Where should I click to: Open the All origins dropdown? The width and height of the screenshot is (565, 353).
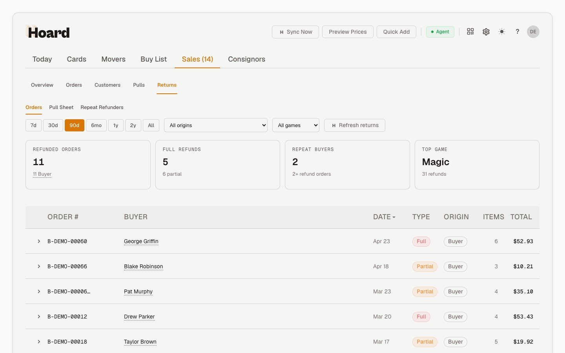(216, 125)
